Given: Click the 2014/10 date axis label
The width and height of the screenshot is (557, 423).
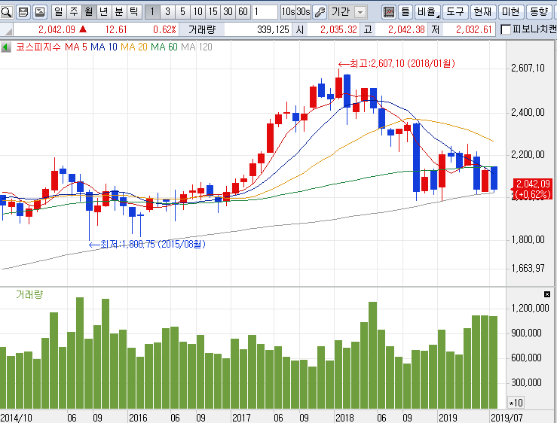Looking at the screenshot, I should 16,417.
